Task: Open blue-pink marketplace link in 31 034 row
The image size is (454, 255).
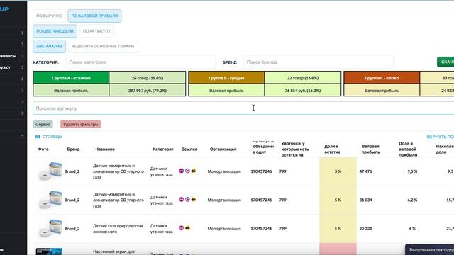Action: click(187, 199)
